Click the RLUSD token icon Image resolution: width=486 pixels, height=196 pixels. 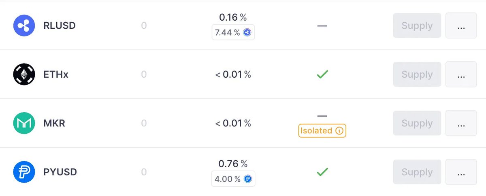tap(25, 26)
